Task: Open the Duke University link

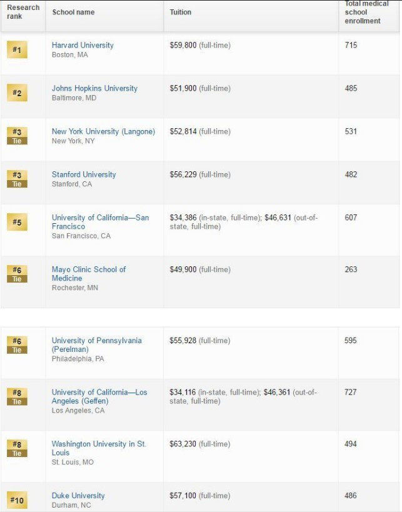Action: tap(78, 495)
